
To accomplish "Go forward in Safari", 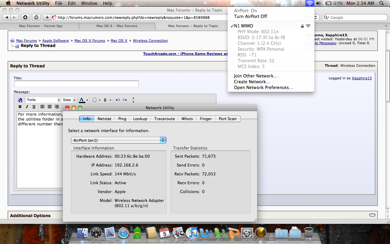I will [x=15, y=17].
